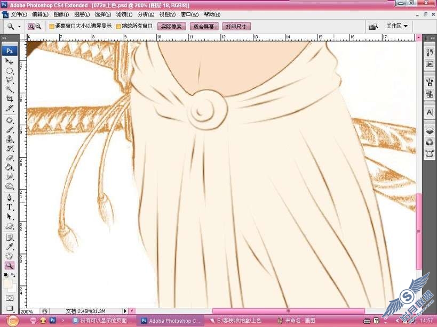Image resolution: width=437 pixels, height=327 pixels.
Task: Toggle Quick Mask mode
Action: click(9, 298)
